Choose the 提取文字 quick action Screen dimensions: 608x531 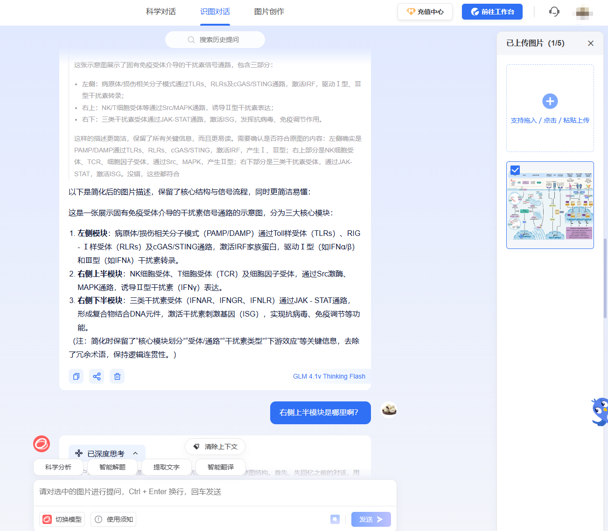167,467
